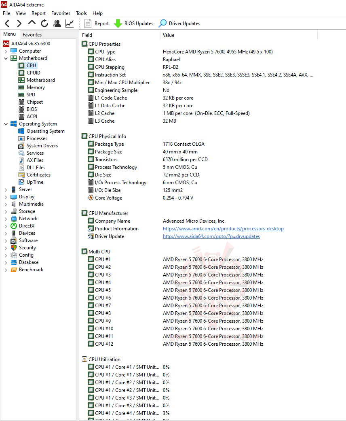The image size is (346, 421).
Task: Click the Report toolbar button
Action: tap(97, 23)
